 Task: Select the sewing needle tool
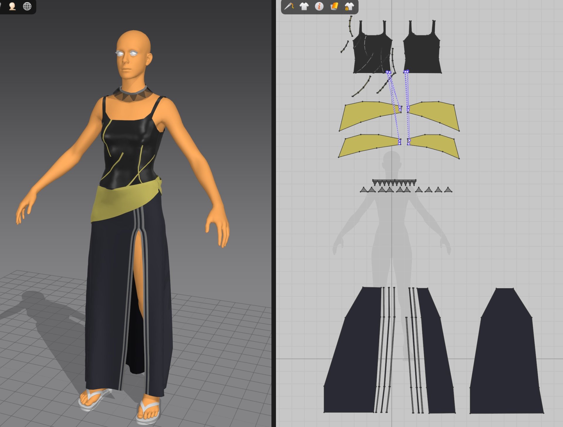click(289, 6)
